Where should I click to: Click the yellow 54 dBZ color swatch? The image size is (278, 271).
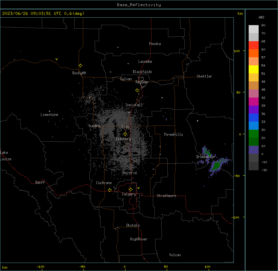click(x=253, y=69)
